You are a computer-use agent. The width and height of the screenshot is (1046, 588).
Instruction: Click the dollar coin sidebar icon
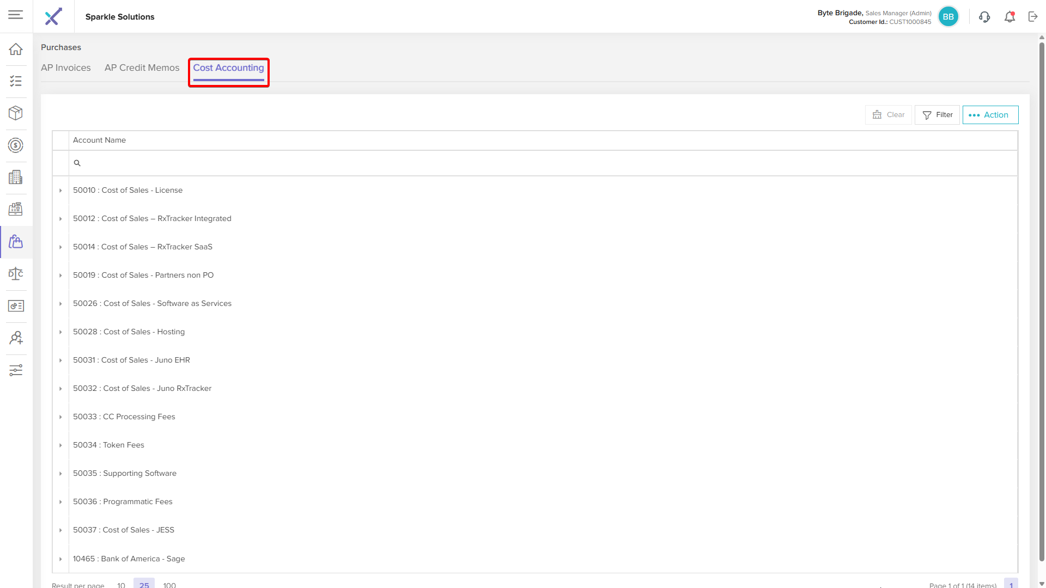coord(16,145)
